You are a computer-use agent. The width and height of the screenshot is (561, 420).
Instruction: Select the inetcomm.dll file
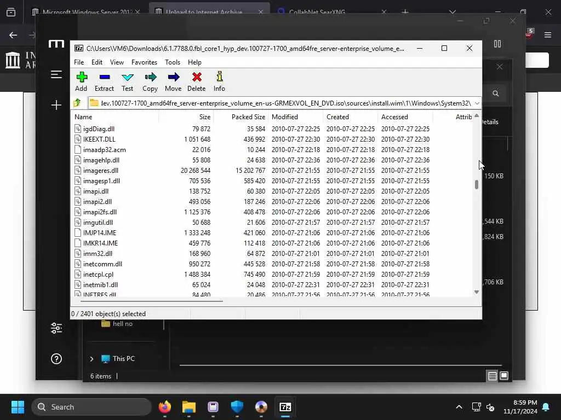[102, 264]
